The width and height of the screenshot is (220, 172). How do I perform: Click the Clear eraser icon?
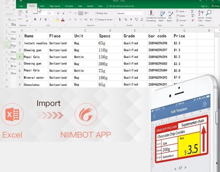click(193, 20)
